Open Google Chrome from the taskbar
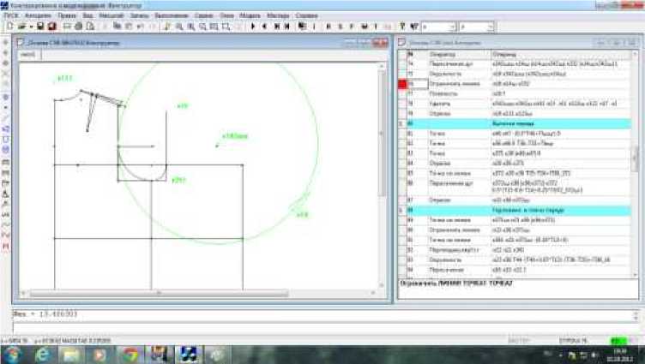The height and width of the screenshot is (364, 645). coord(130,355)
